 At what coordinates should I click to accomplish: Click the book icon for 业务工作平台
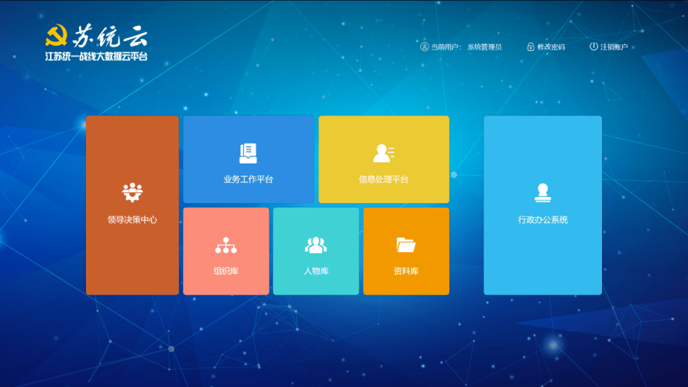pyautogui.click(x=248, y=153)
